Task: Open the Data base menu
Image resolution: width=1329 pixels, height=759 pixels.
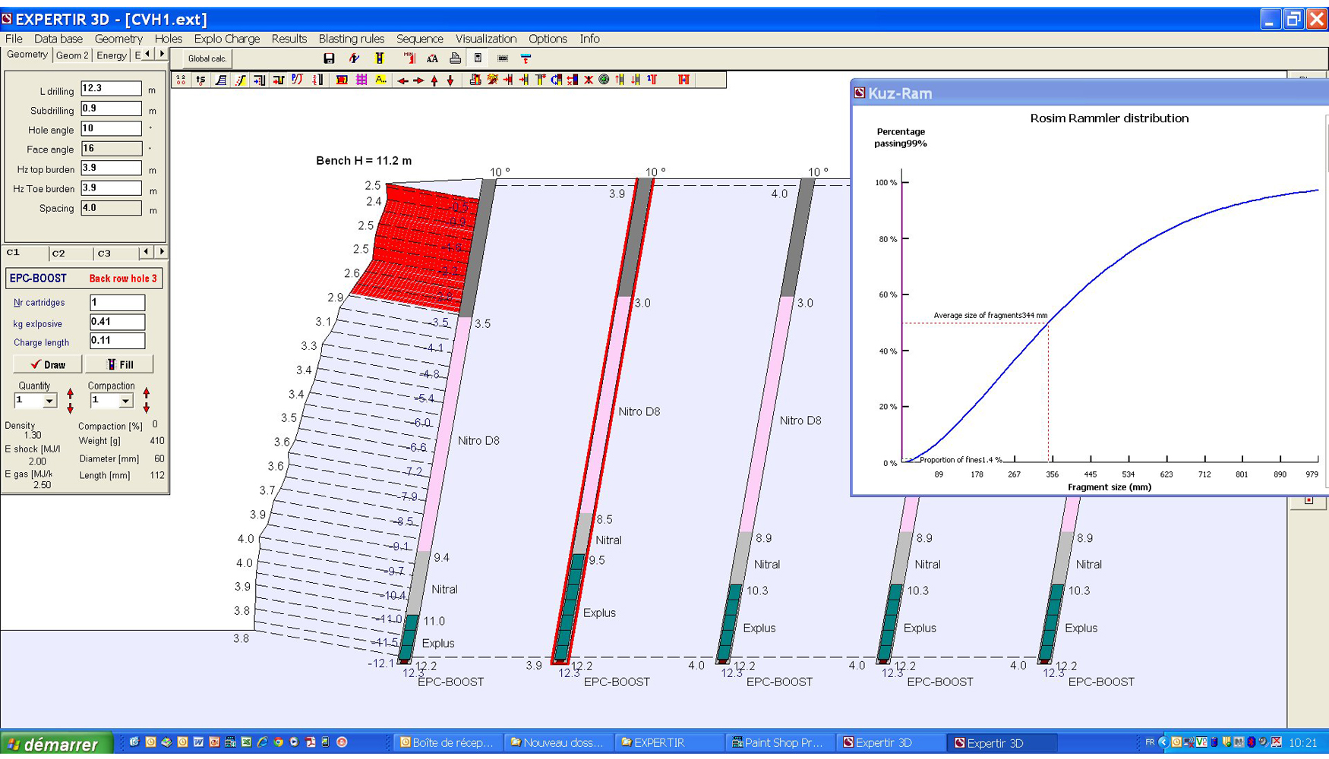Action: (58, 39)
